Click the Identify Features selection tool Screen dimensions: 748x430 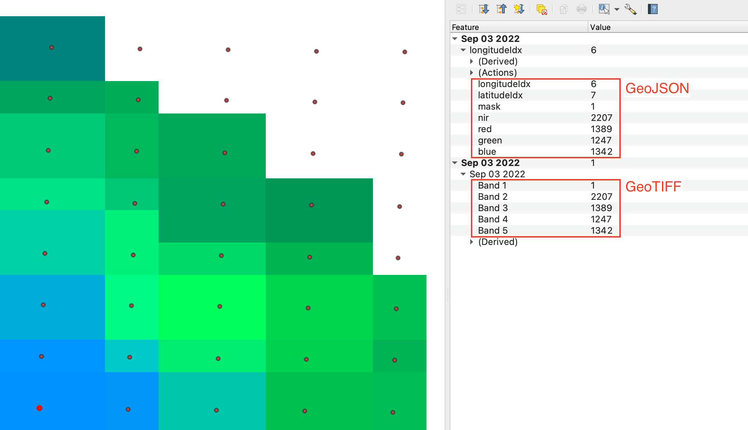point(604,9)
